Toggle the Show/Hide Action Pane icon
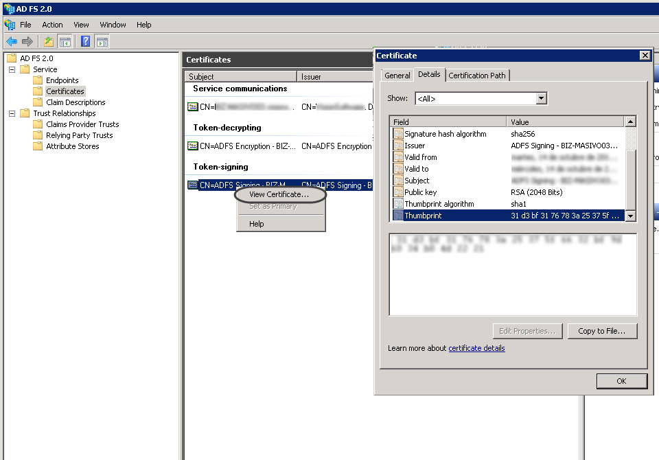659x460 pixels. 102,41
